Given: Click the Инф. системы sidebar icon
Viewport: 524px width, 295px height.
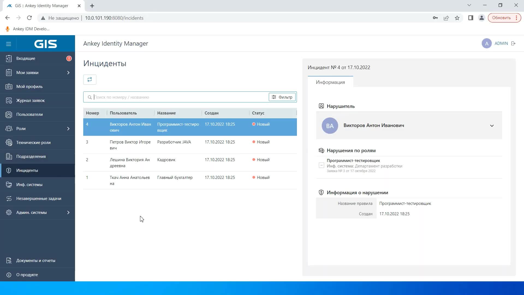Looking at the screenshot, I should [9, 185].
